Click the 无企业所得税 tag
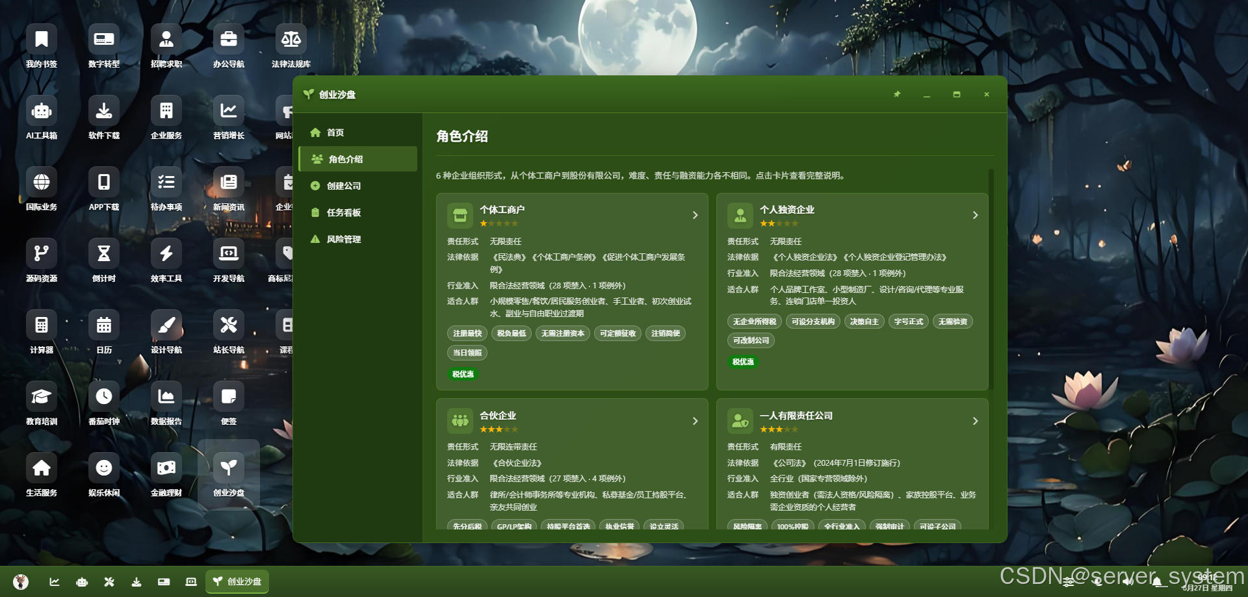The width and height of the screenshot is (1248, 597). pyautogui.click(x=755, y=322)
